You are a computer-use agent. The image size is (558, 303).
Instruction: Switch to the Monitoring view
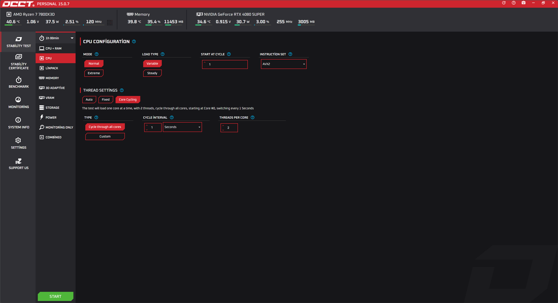click(x=19, y=103)
